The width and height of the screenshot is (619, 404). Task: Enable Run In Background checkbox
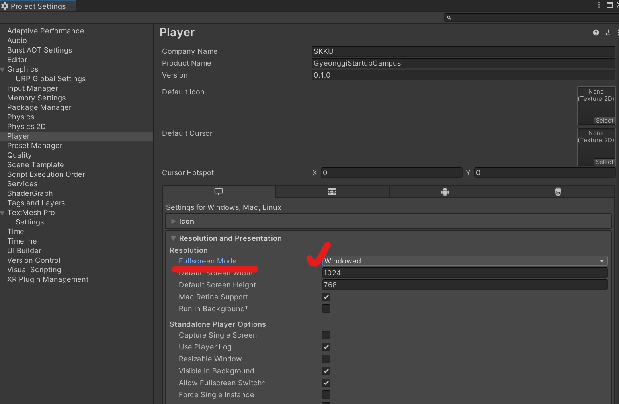[x=326, y=308]
